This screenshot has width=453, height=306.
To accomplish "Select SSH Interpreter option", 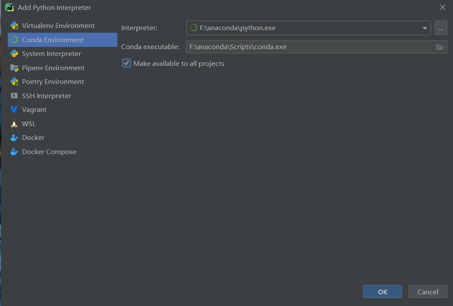I will click(63, 96).
